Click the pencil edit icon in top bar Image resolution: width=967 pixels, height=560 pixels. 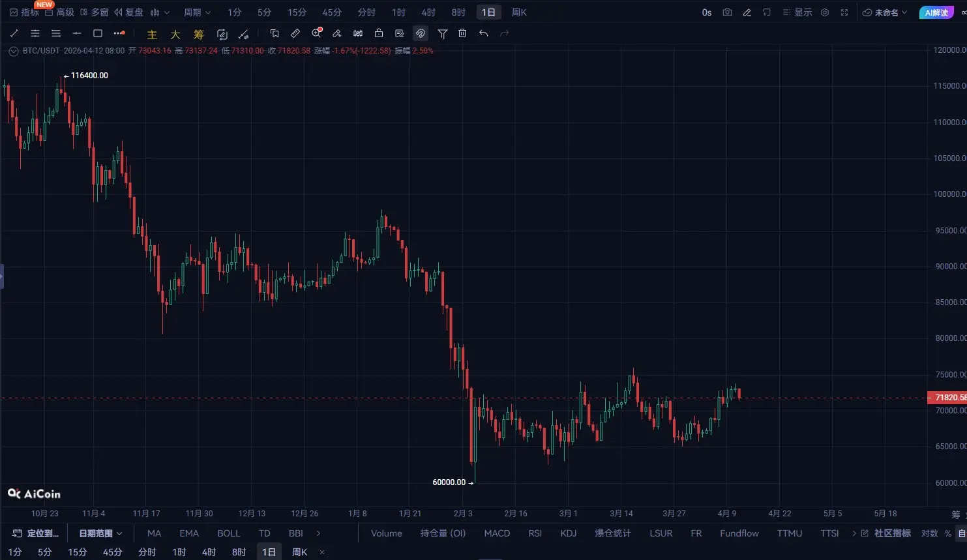tap(747, 12)
